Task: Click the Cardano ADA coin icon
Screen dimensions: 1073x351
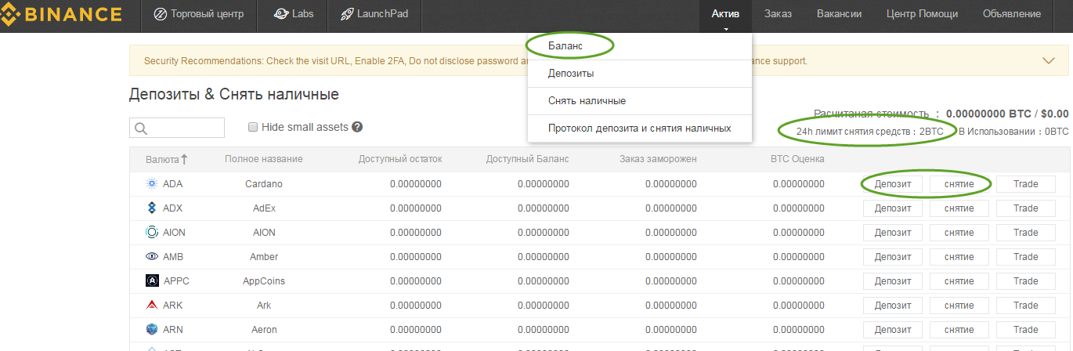Action: [x=152, y=183]
